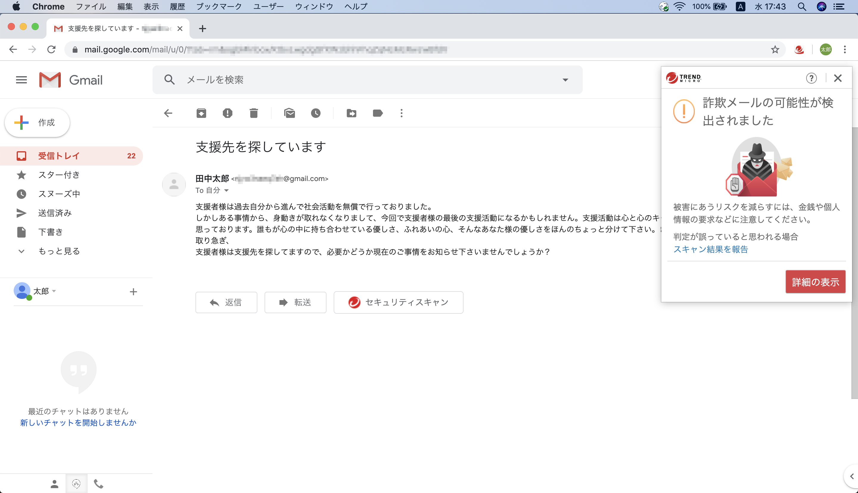Snooze this email with clock icon

pos(315,113)
